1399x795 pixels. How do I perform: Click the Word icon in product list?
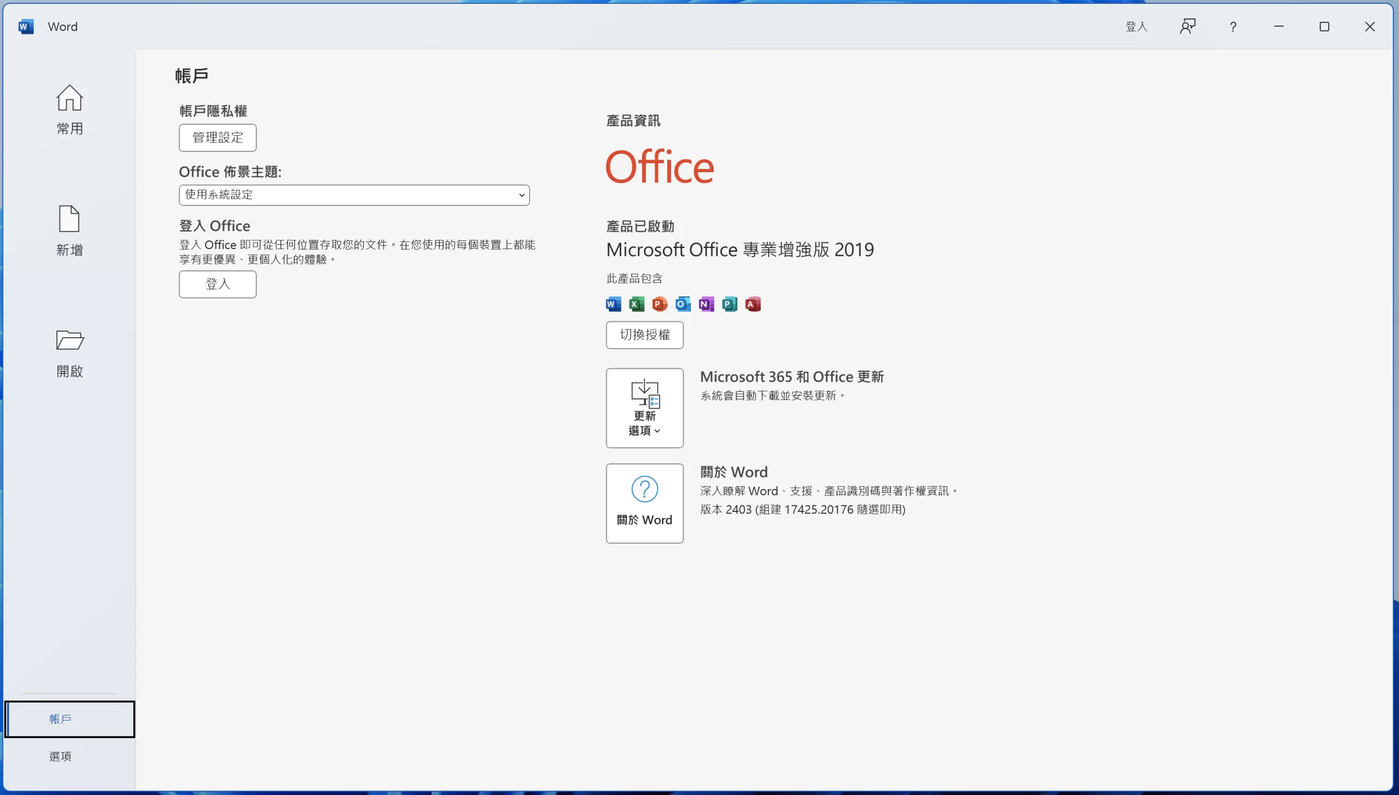point(613,304)
